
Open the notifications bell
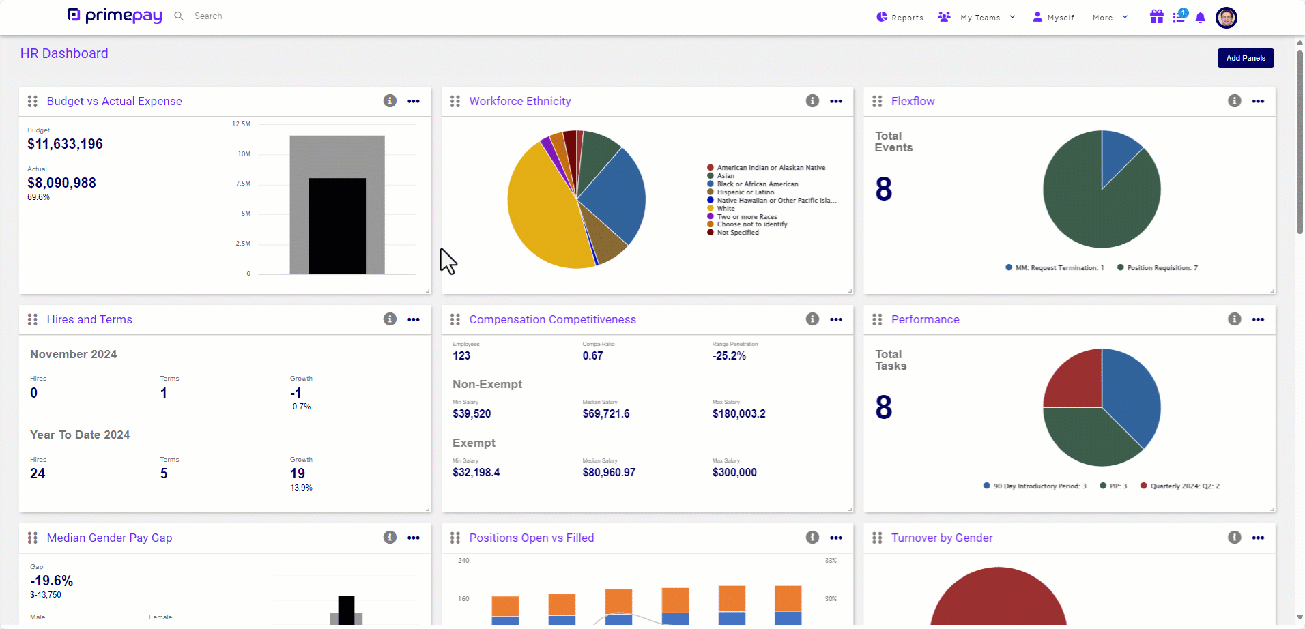point(1201,18)
